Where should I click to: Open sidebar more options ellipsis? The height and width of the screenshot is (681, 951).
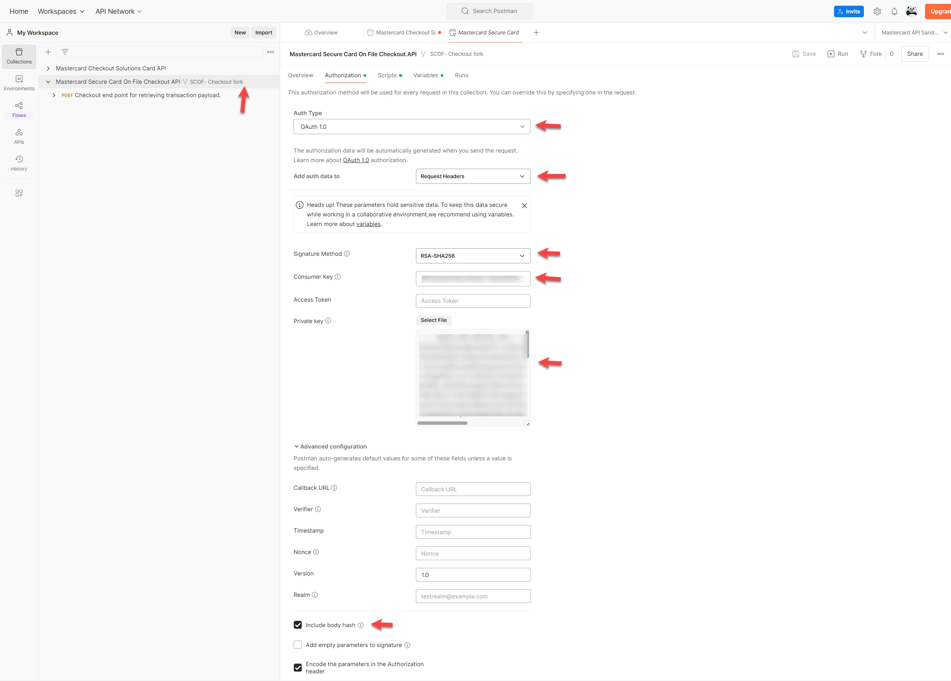(x=271, y=52)
